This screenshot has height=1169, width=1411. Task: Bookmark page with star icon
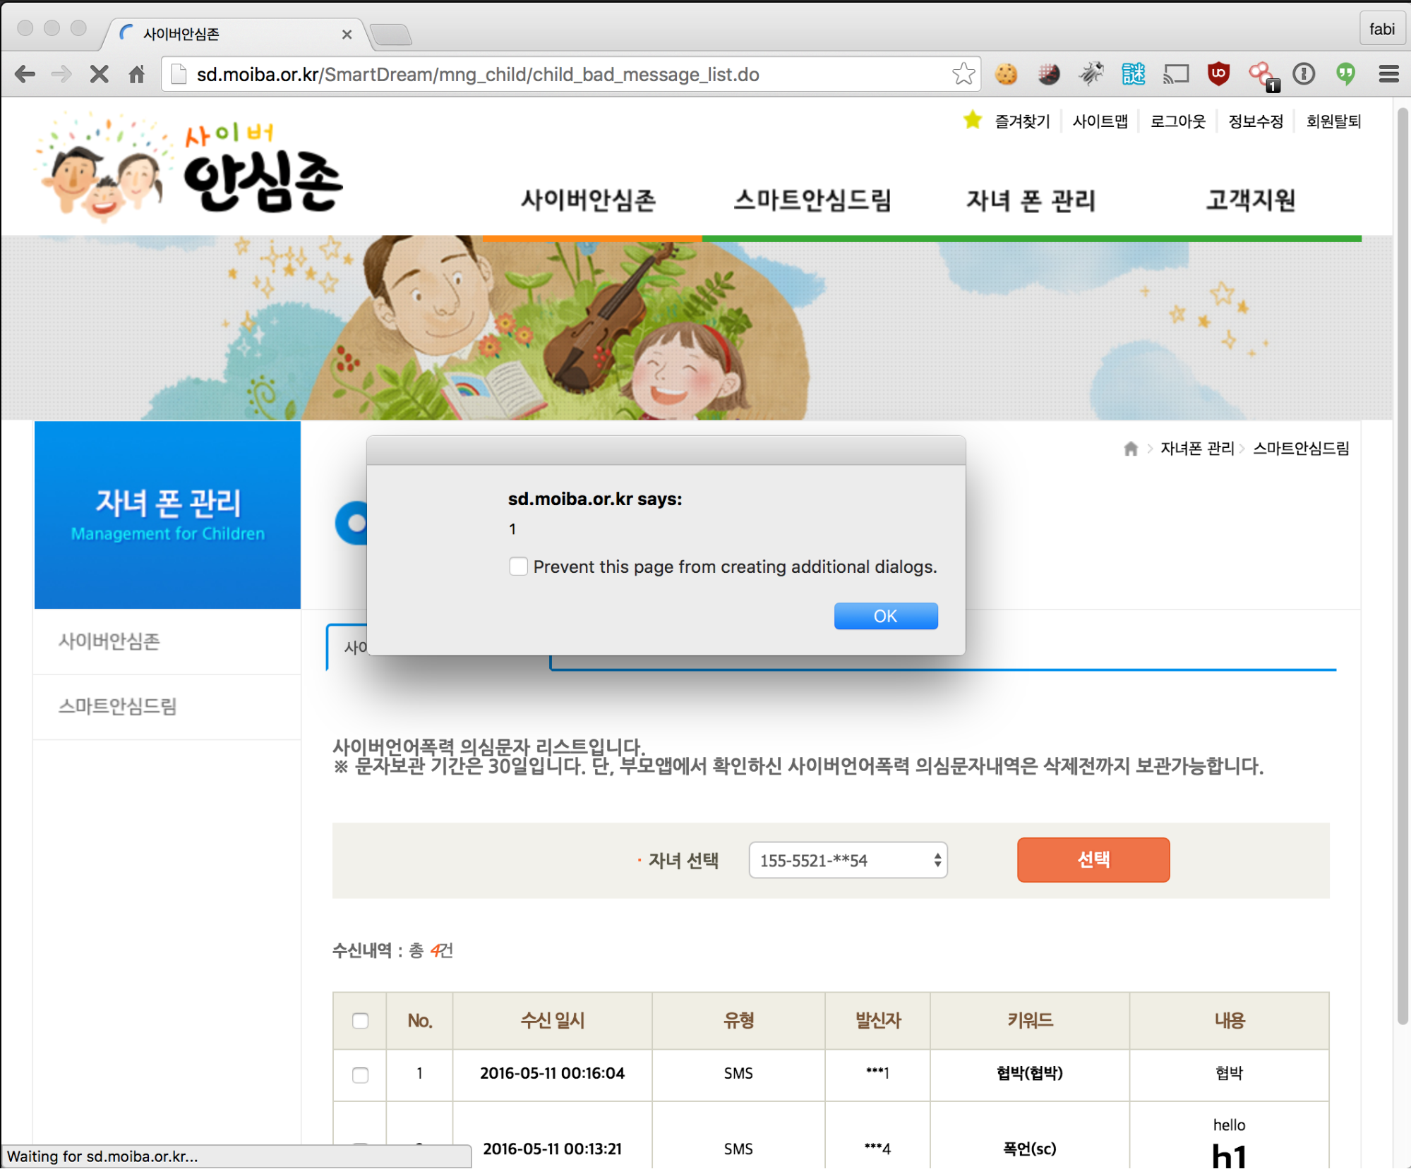click(x=963, y=74)
